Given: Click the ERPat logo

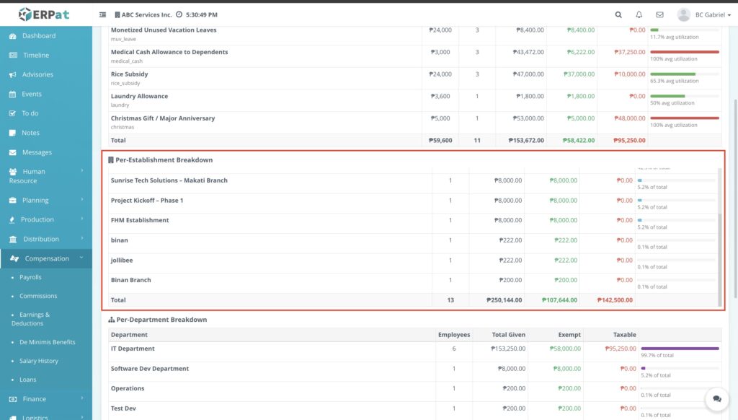Looking at the screenshot, I should [x=45, y=14].
